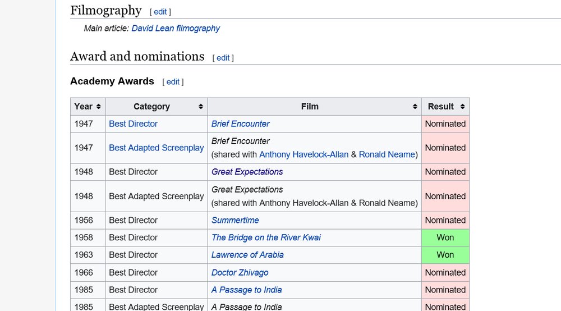The width and height of the screenshot is (561, 311).
Task: Open The Bridge on the River Kwai
Action: (266, 237)
